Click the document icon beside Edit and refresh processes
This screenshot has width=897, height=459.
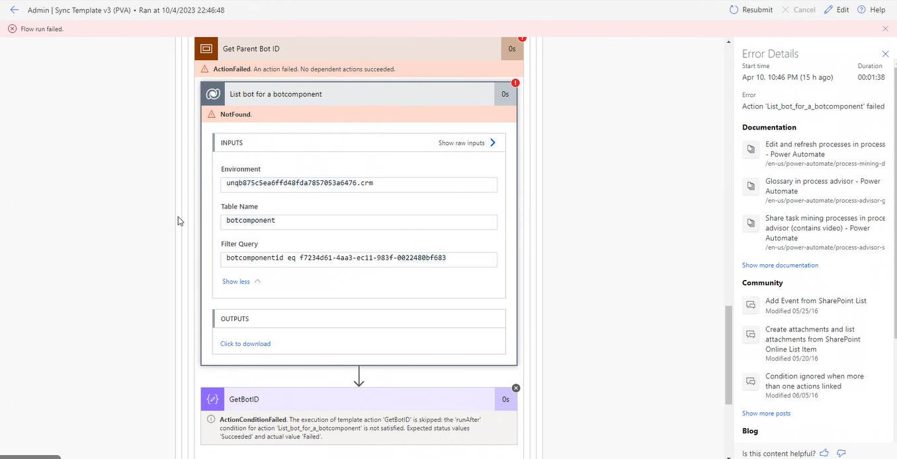pos(750,149)
